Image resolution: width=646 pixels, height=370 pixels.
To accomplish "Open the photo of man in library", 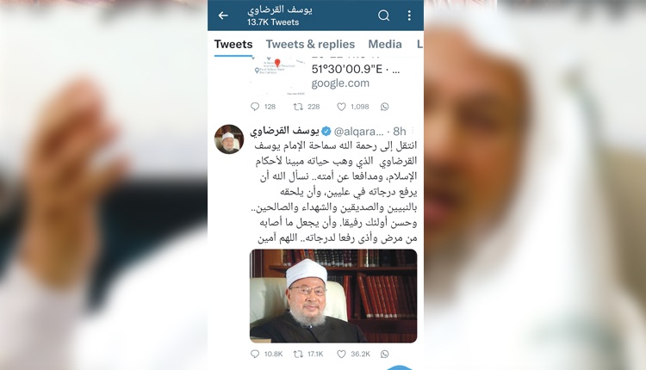I will 333,296.
